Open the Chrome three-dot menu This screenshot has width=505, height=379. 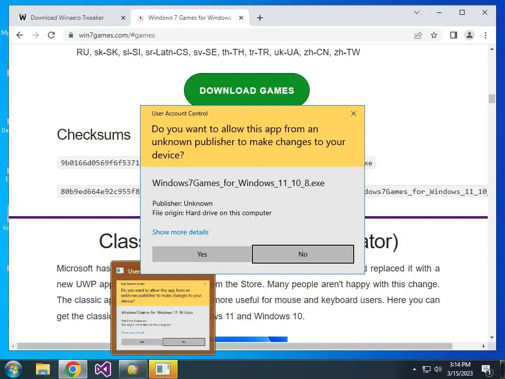point(485,35)
